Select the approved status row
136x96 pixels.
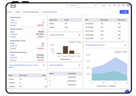(x=27, y=83)
